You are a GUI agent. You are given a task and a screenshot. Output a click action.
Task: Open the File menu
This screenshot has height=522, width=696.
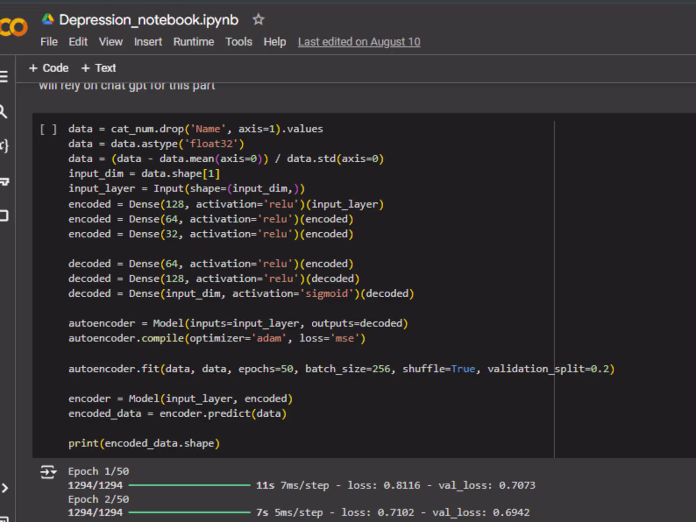[x=49, y=42]
